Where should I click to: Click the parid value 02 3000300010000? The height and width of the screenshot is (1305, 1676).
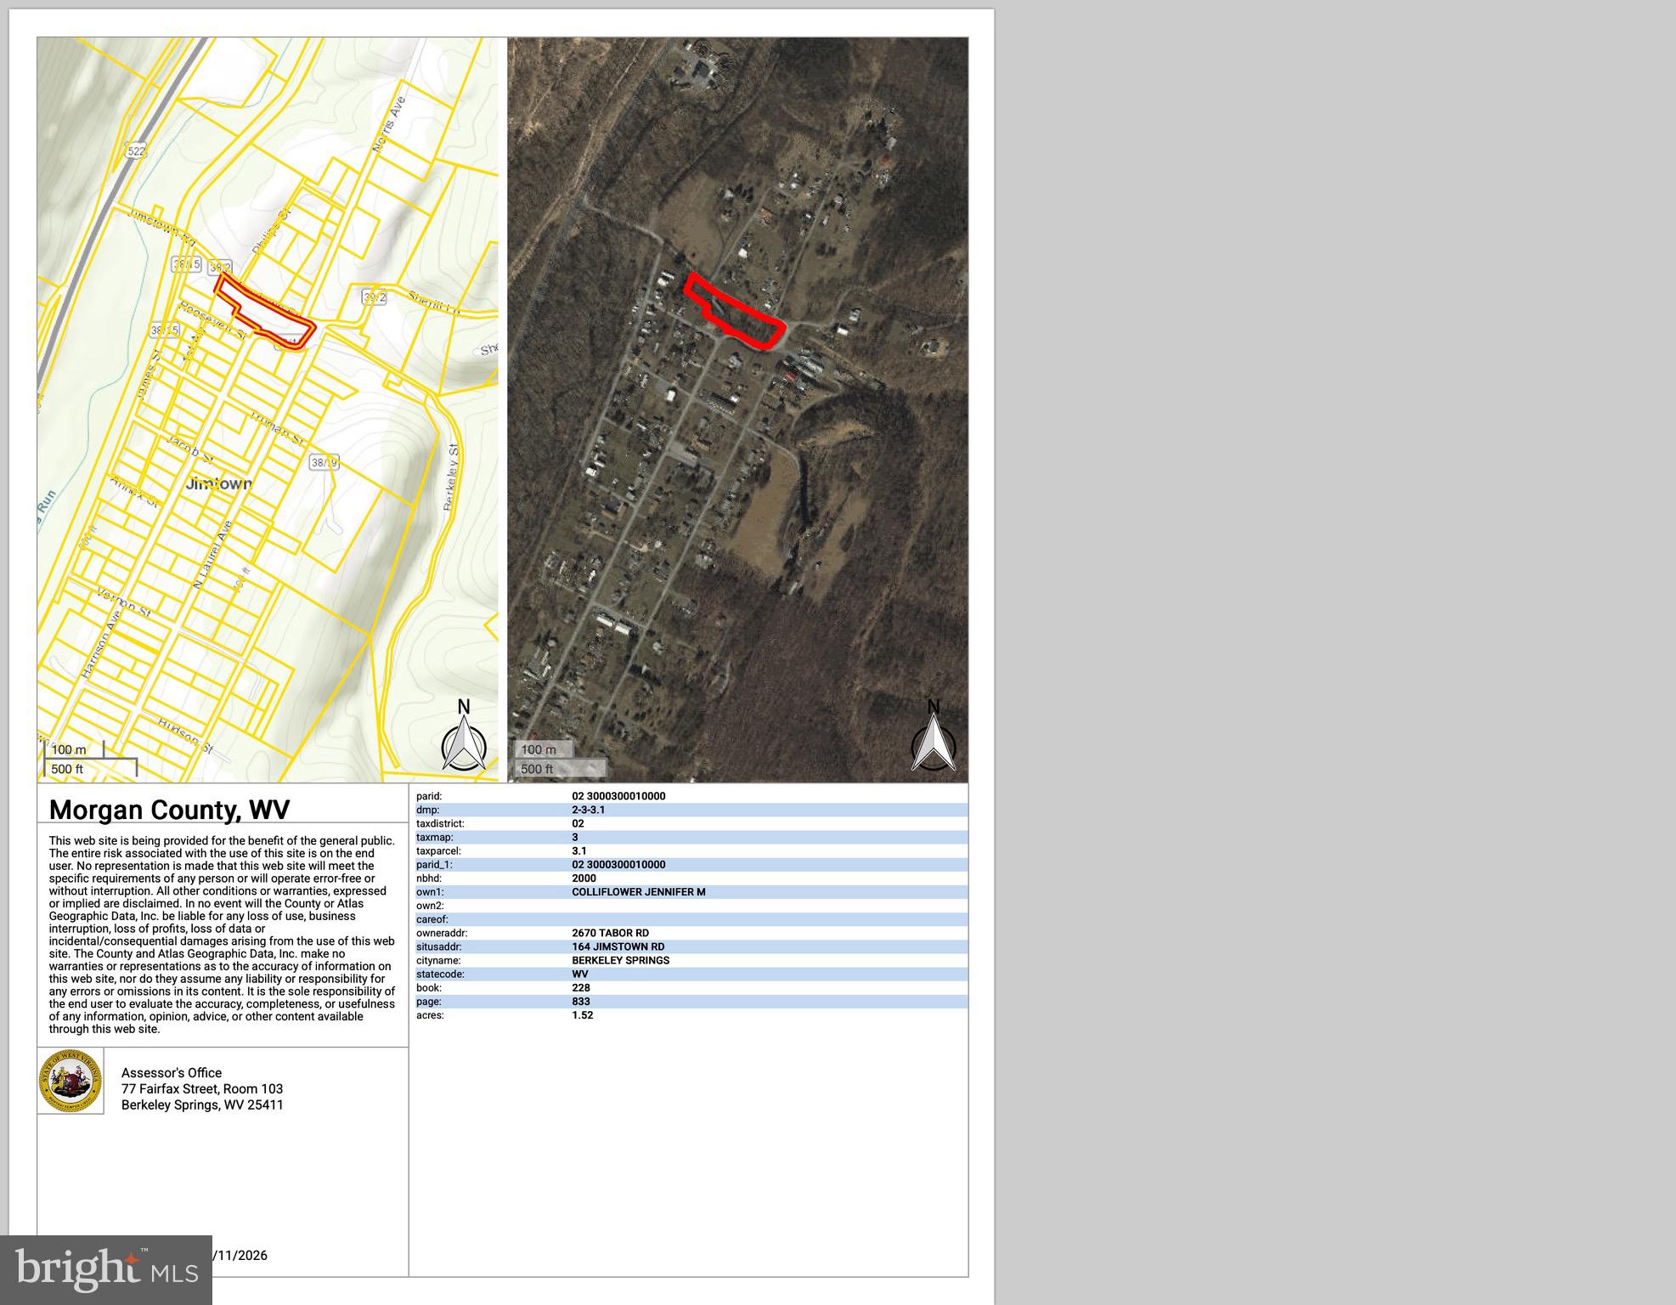pos(618,796)
